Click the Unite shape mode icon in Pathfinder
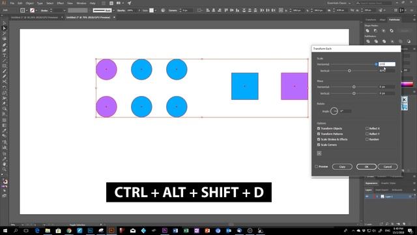Screen dimensions: 417x235 point(367,31)
